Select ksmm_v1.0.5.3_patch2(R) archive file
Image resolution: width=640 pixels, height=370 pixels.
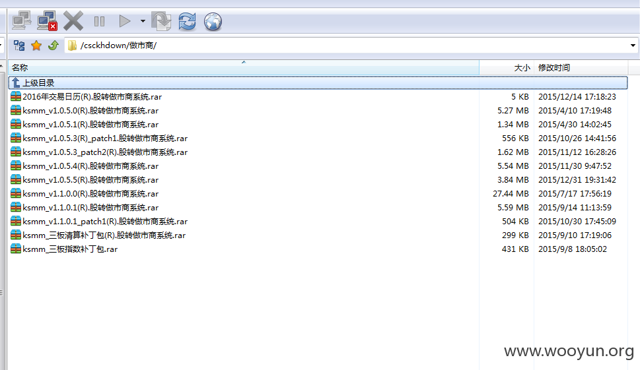(x=105, y=152)
